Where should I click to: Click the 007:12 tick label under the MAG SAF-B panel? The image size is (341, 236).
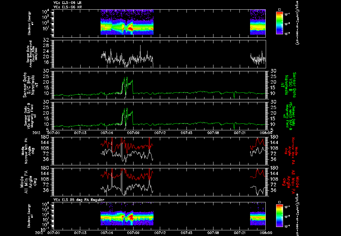pyautogui.click(x=160, y=133)
